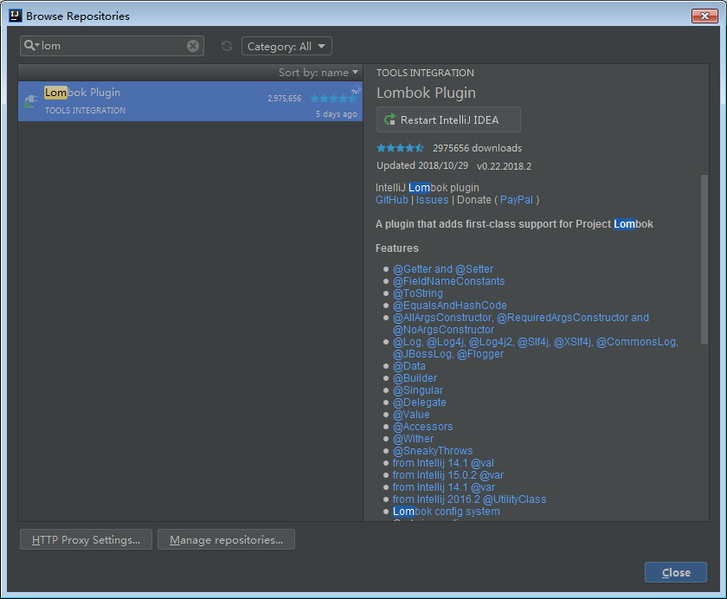Click the 'Updated 2018/10/29' text

tap(422, 165)
